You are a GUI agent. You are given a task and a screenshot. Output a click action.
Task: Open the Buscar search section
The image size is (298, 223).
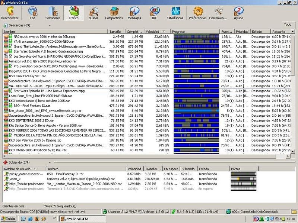[x=93, y=13]
